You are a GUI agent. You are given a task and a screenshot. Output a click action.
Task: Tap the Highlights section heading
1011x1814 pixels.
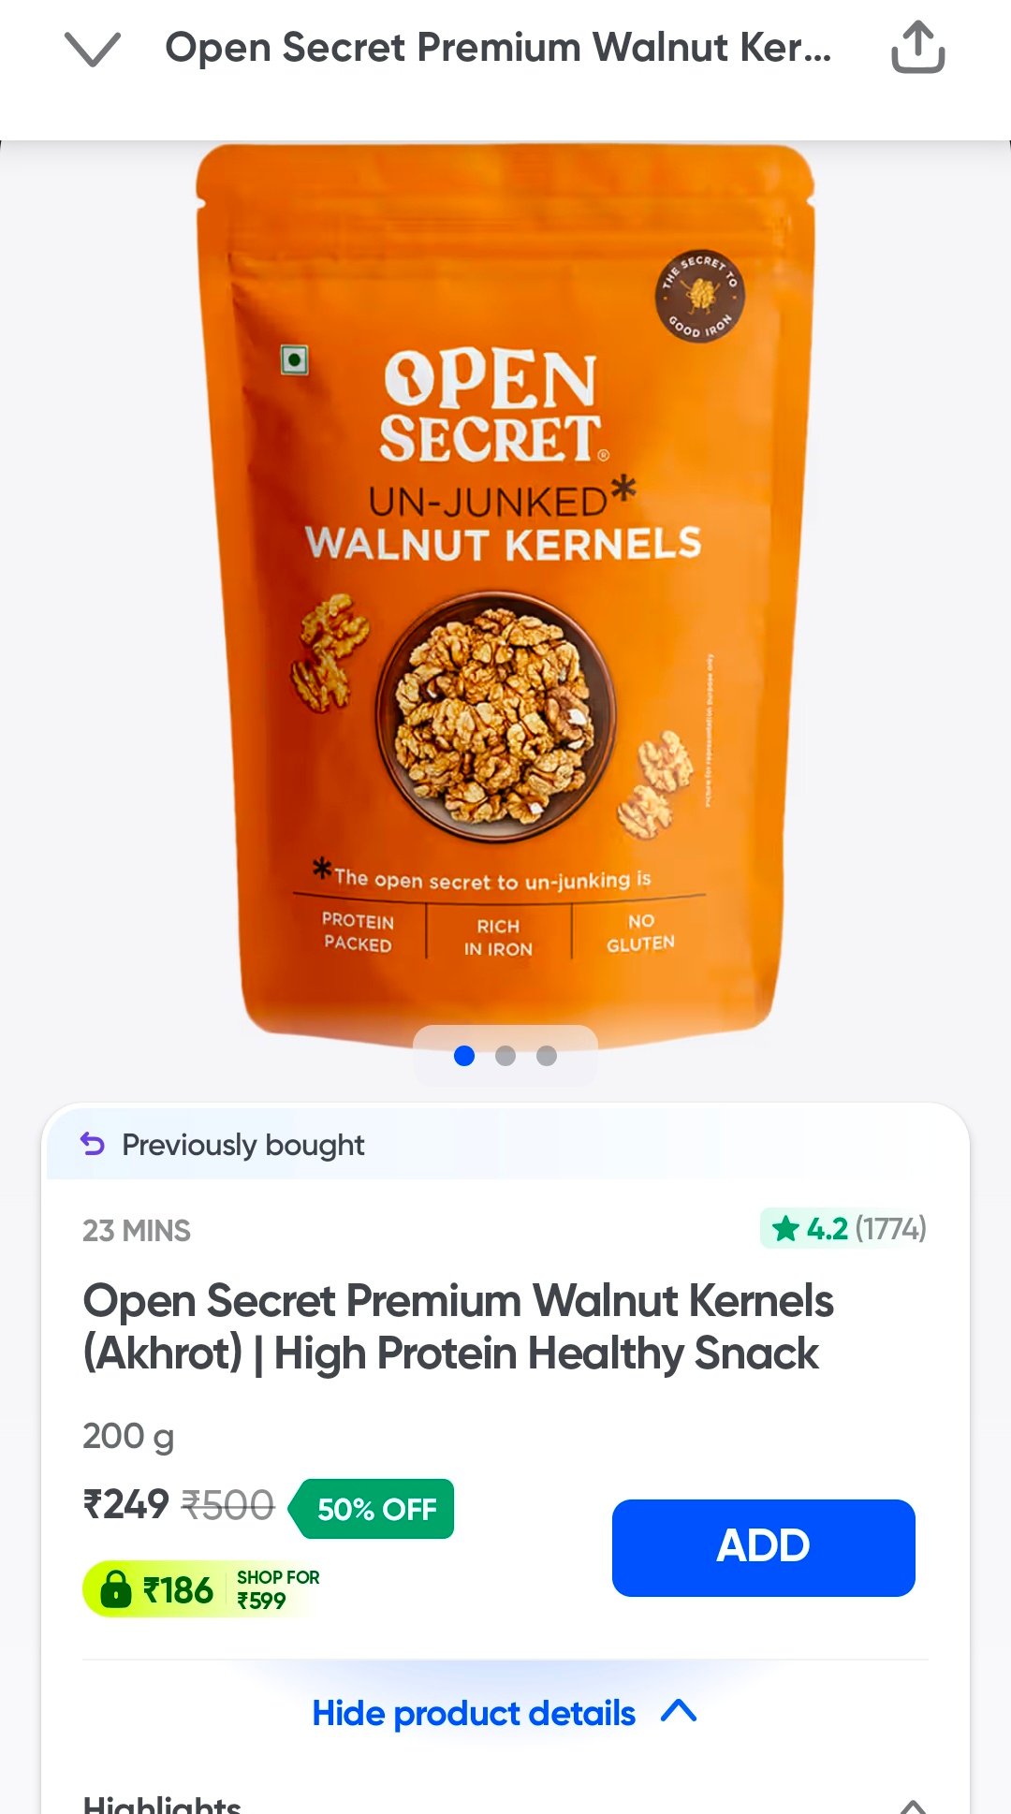[x=162, y=1803]
